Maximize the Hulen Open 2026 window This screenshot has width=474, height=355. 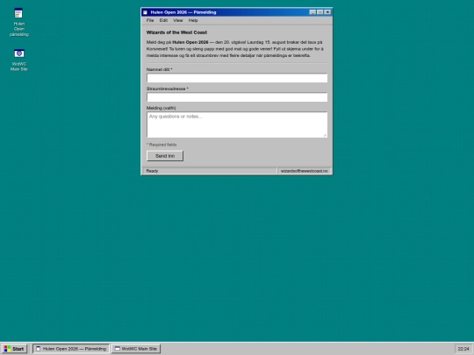[x=320, y=12]
